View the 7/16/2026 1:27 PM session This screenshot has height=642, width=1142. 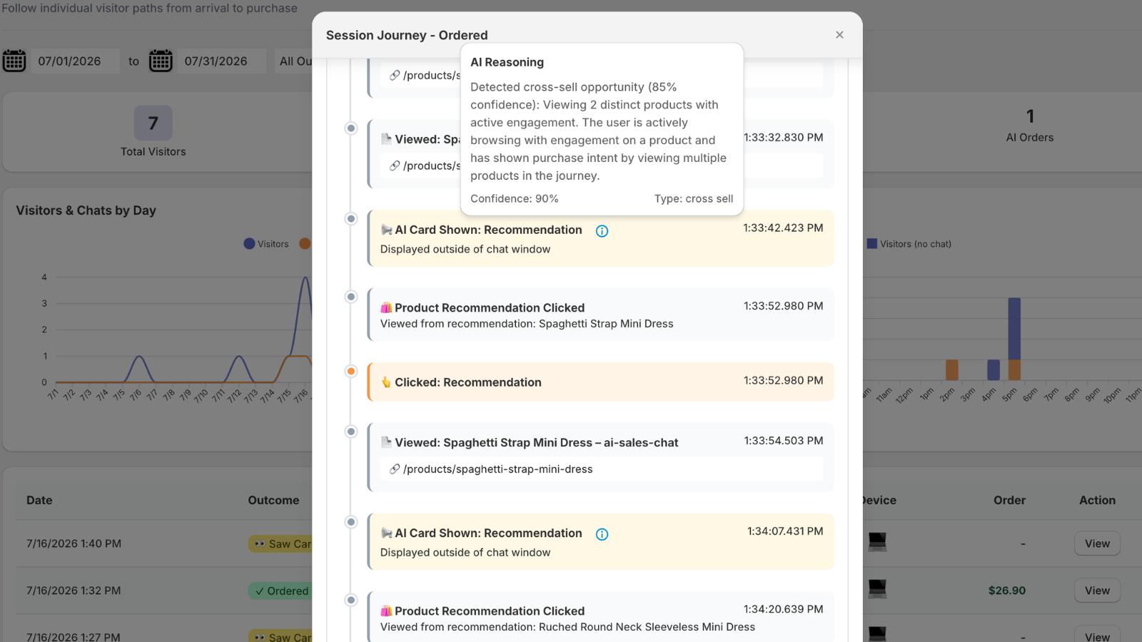1097,635
